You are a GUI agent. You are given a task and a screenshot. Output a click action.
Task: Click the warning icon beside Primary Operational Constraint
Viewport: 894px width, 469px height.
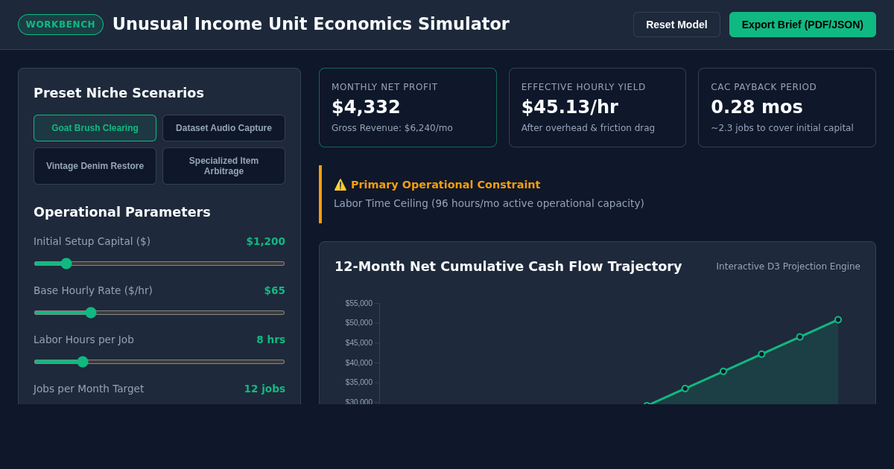click(340, 185)
